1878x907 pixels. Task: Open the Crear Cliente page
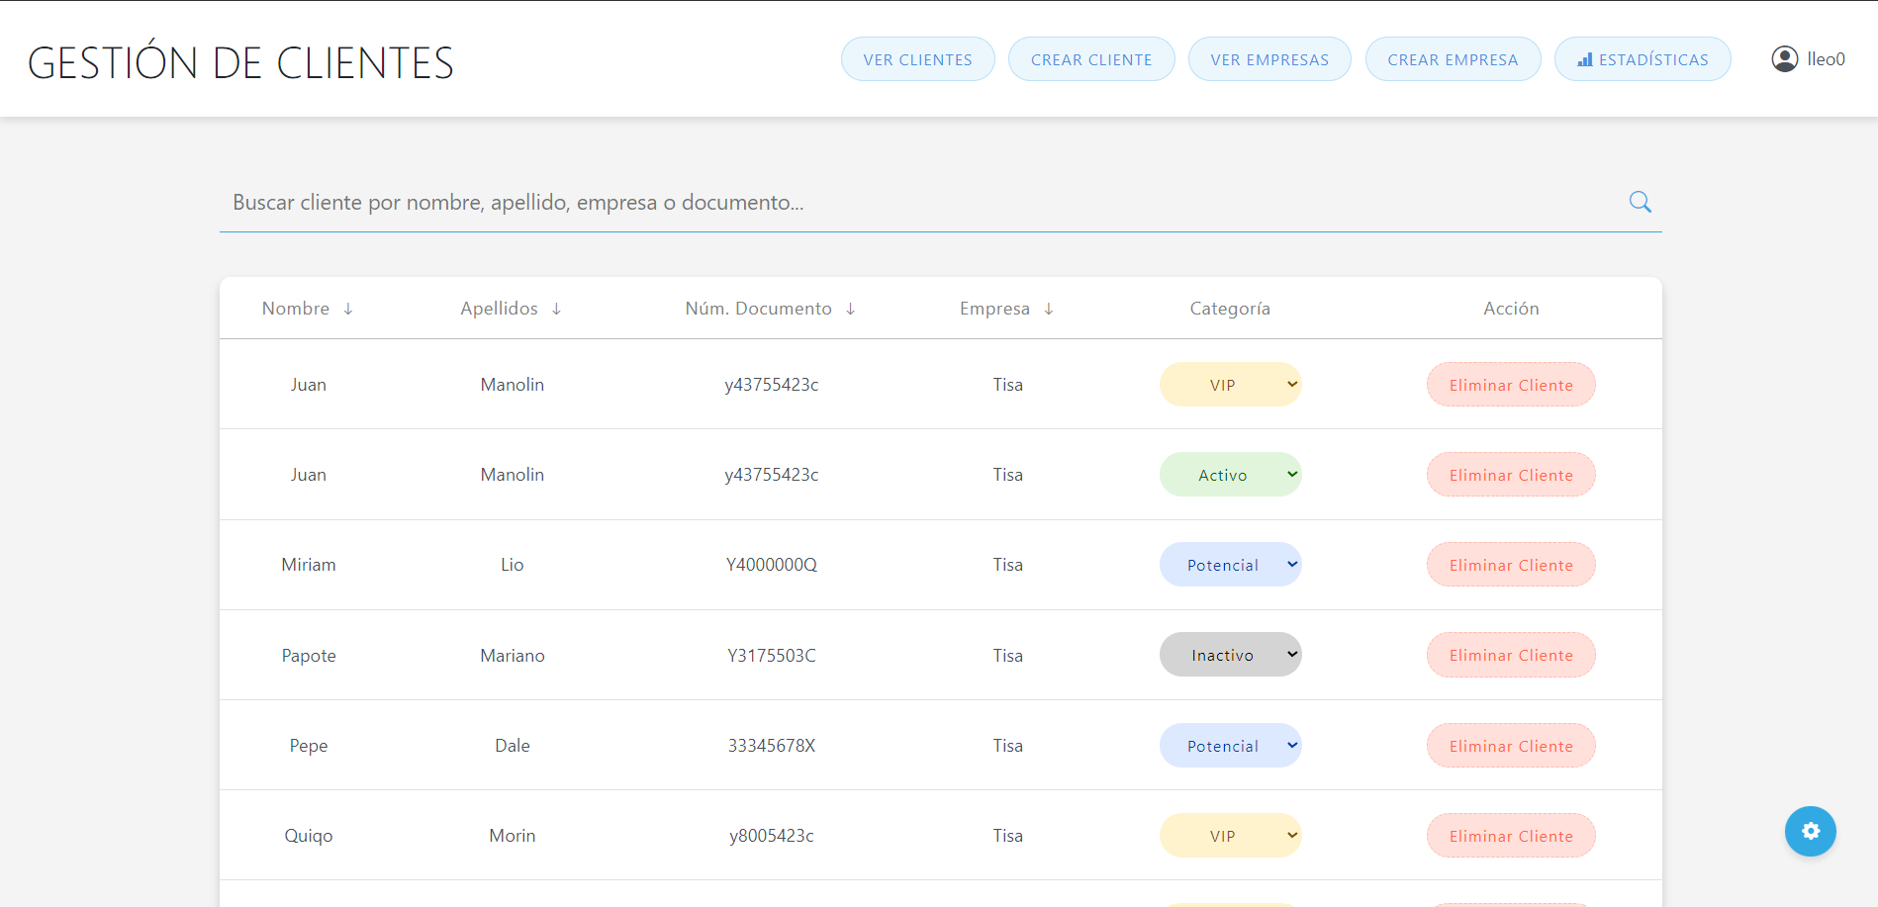pyautogui.click(x=1090, y=59)
